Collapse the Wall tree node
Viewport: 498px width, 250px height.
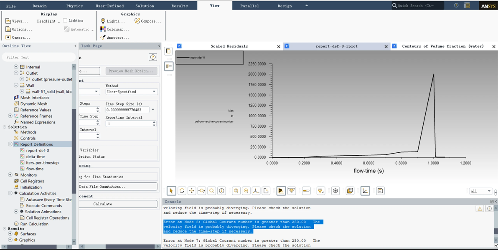coord(16,85)
